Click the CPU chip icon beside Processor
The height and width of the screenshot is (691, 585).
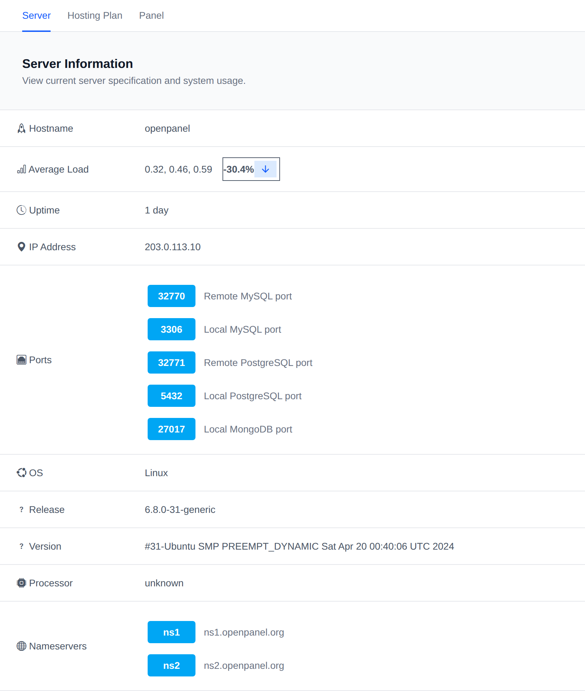(x=21, y=583)
